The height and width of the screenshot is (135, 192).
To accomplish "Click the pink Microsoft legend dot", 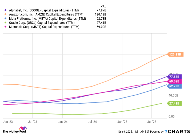I will (6, 27).
